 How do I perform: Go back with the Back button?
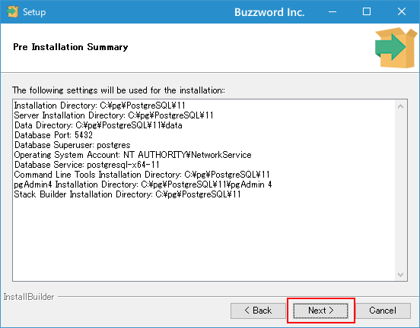[258, 311]
